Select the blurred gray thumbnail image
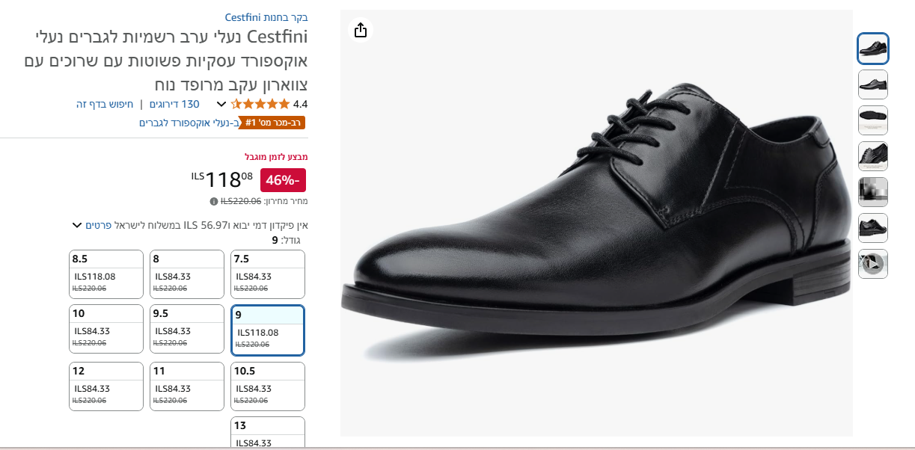This screenshot has height=450, width=915. coord(872,192)
